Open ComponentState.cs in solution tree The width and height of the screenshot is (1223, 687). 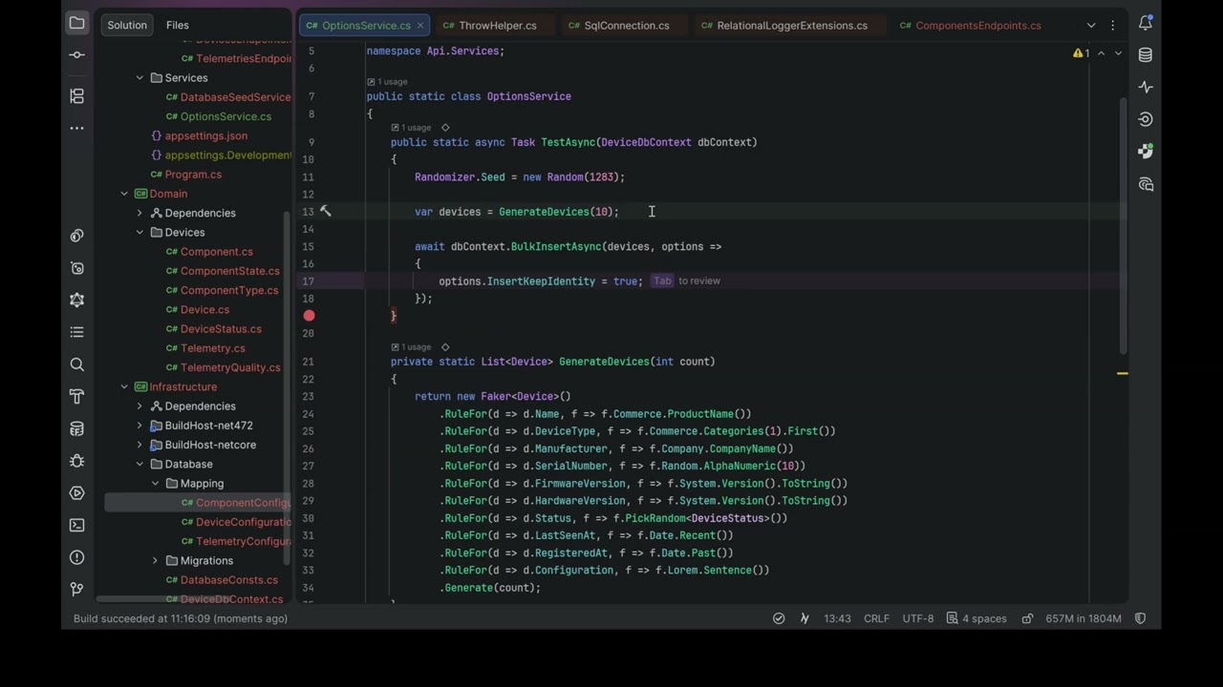pyautogui.click(x=229, y=271)
